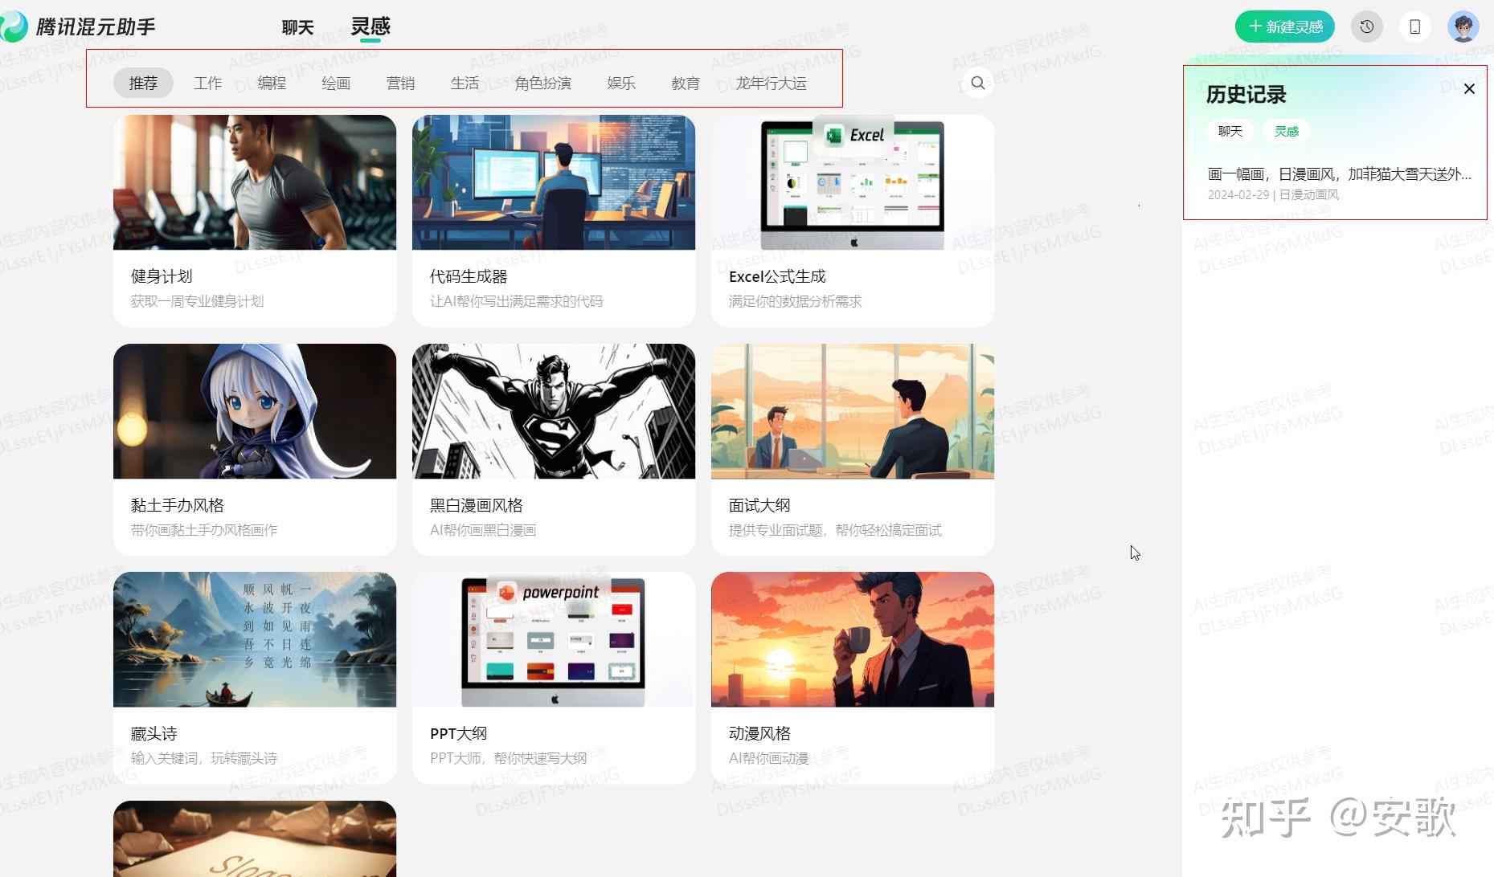Viewport: 1494px width, 877px height.
Task: Close the 历史记录 panel
Action: pos(1469,89)
